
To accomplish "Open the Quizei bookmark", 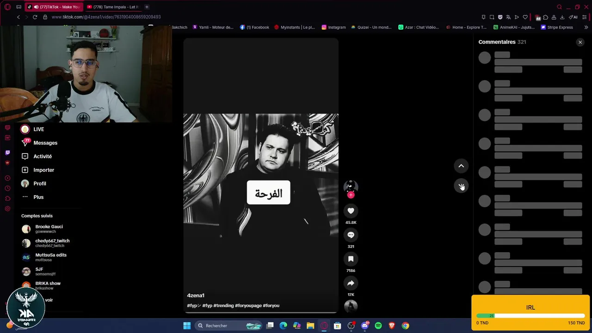I will click(371, 27).
